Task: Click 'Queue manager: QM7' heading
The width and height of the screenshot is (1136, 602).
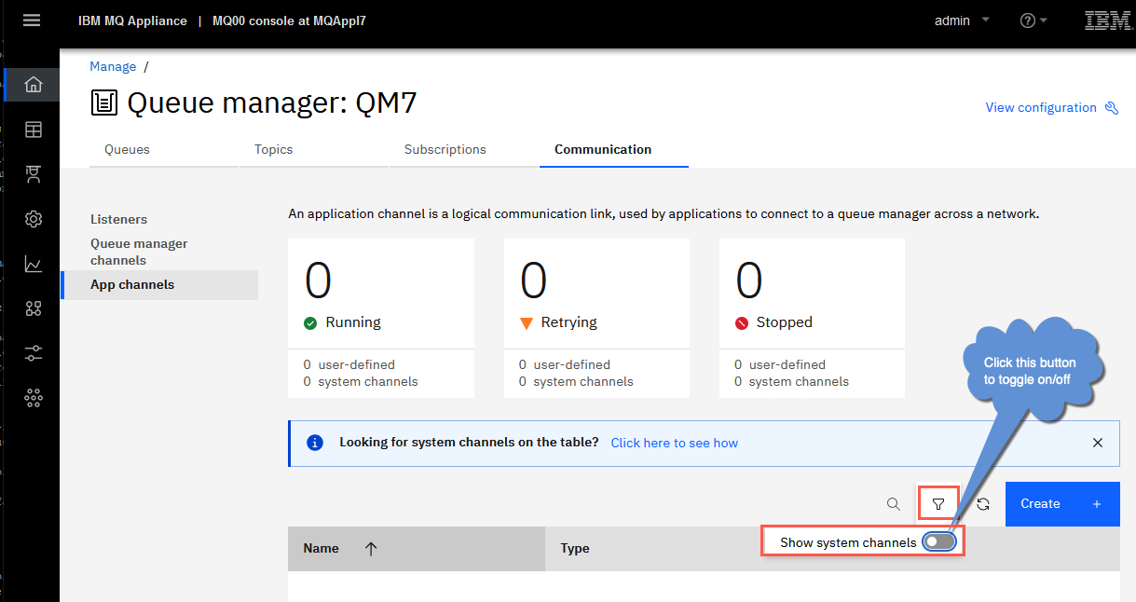Action: point(272,103)
